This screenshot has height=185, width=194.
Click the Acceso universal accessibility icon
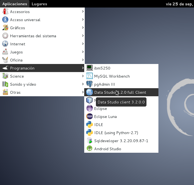point(5,20)
